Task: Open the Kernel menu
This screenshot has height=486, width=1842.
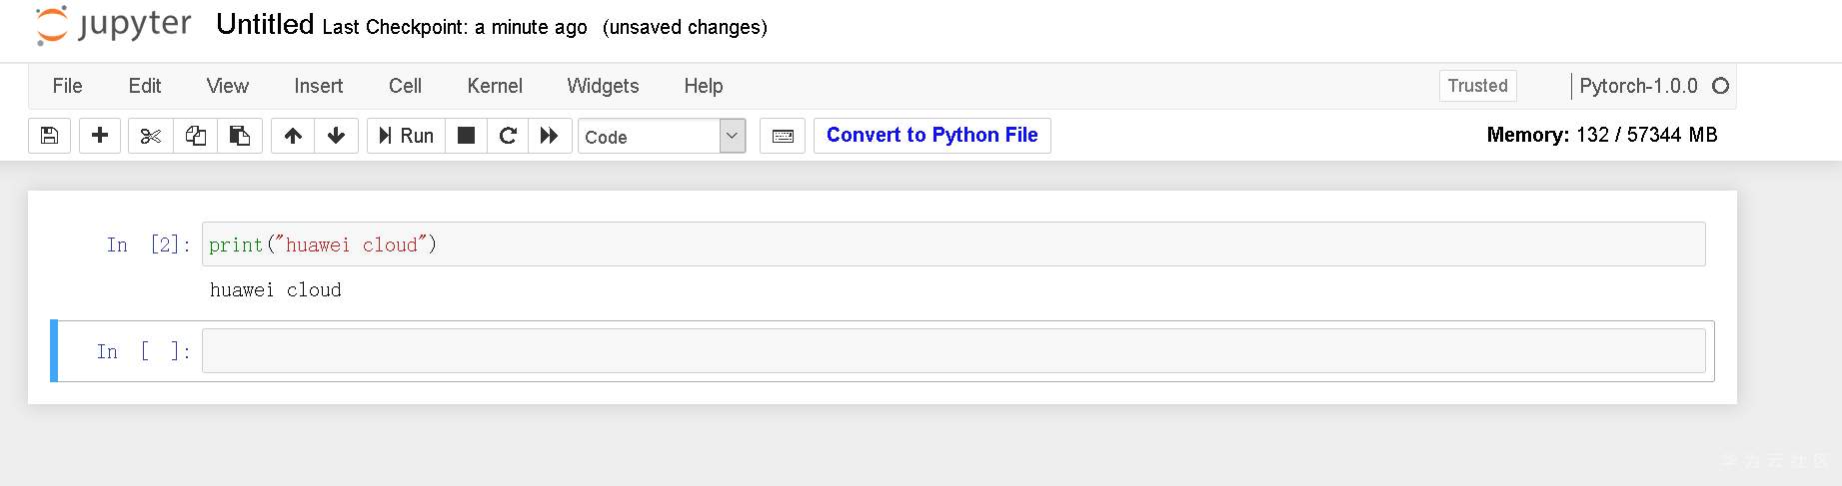Action: [x=495, y=86]
